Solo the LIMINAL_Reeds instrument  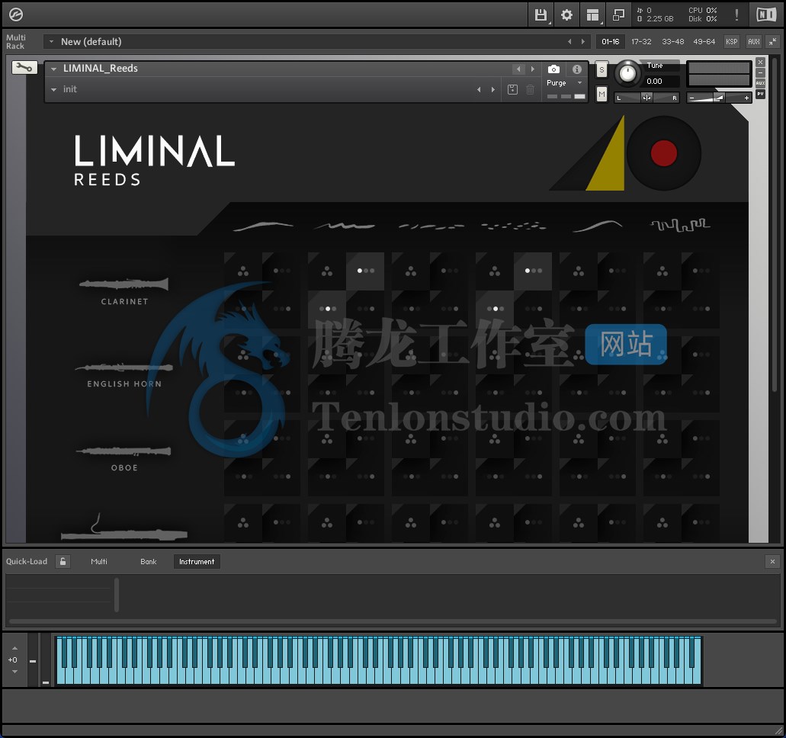click(x=602, y=69)
